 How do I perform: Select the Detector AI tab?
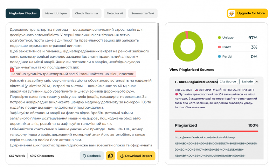click(x=115, y=13)
